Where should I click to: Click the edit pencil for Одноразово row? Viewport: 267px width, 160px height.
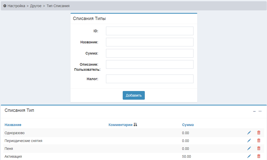(x=249, y=133)
